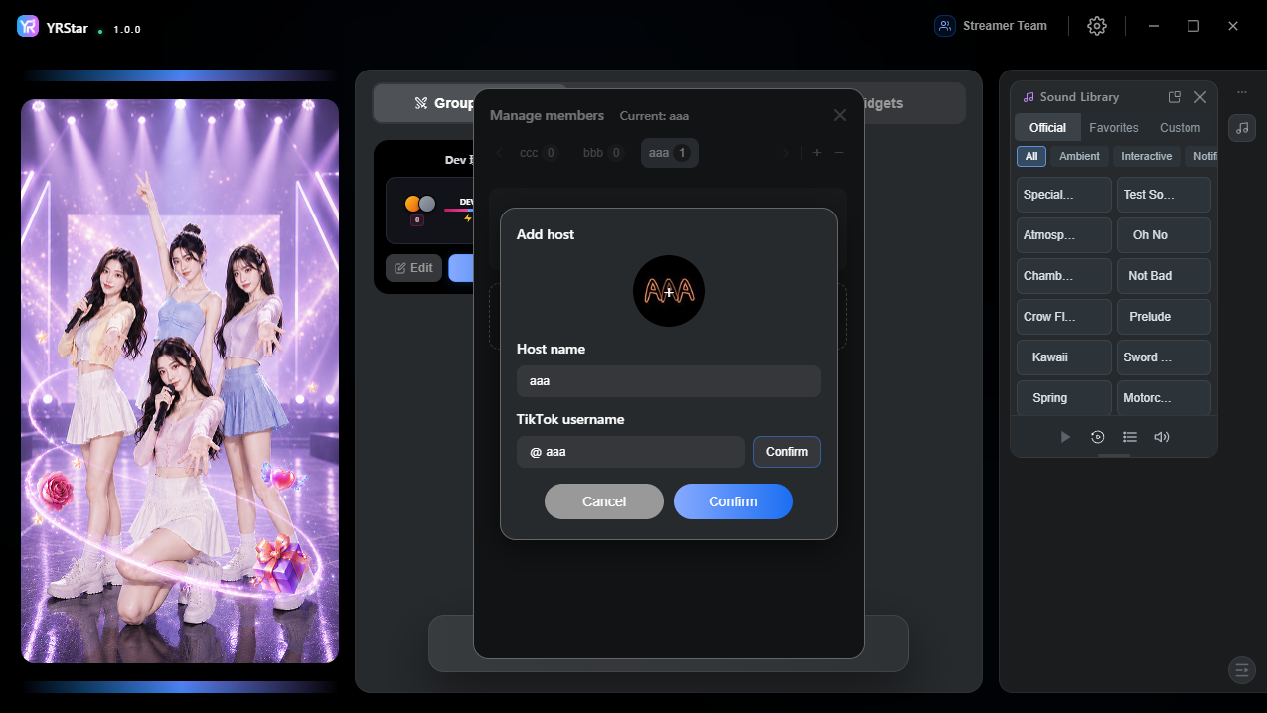Screen dimensions: 1267x713
Task: Switch to the Official sounds tab
Action: [x=1047, y=127]
